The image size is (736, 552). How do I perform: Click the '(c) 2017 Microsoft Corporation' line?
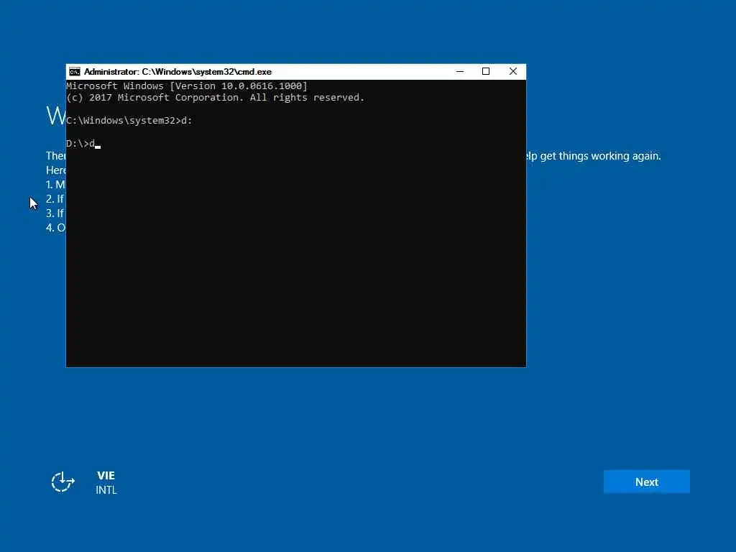point(216,98)
